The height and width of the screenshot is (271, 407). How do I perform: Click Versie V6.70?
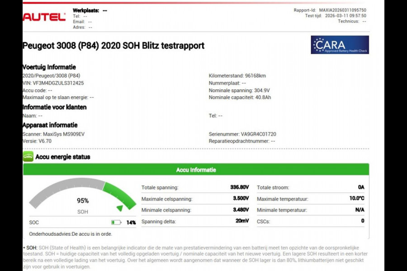pos(37,141)
